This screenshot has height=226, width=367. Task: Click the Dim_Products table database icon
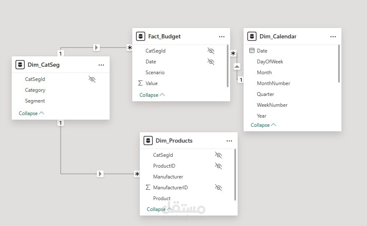(x=148, y=141)
